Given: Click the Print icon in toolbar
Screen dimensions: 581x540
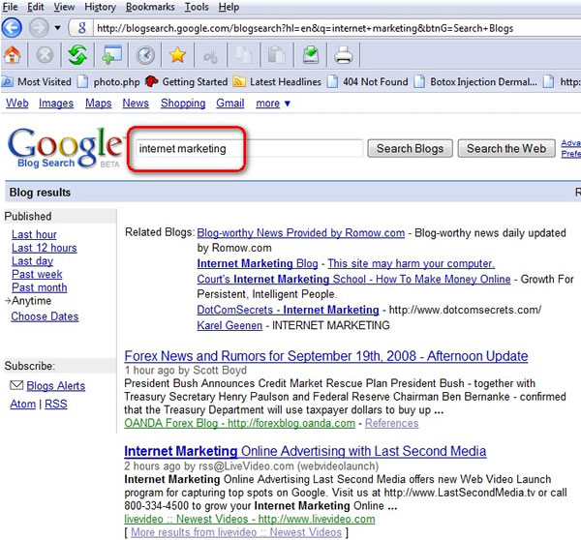Looking at the screenshot, I should [343, 55].
